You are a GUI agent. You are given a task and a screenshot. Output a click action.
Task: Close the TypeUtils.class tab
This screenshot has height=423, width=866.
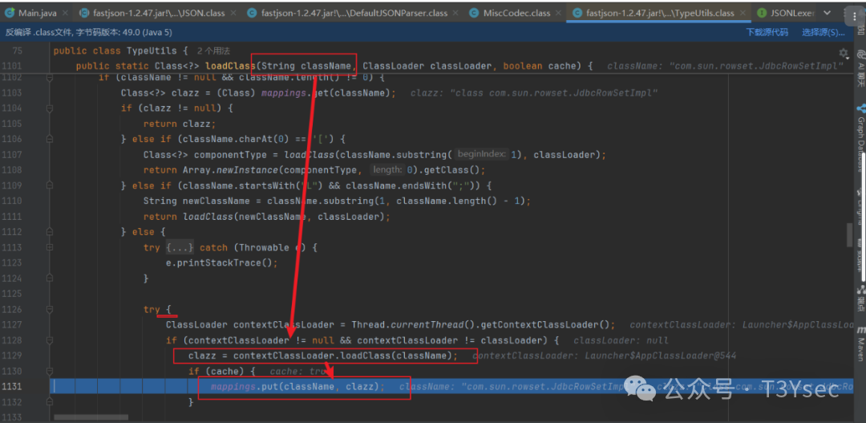741,12
